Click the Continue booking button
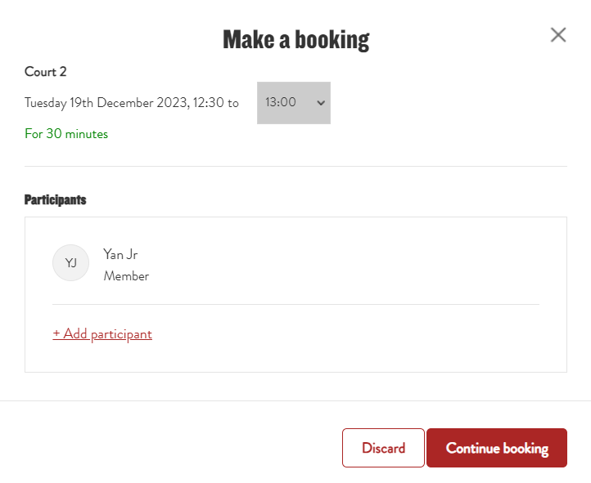 click(497, 448)
